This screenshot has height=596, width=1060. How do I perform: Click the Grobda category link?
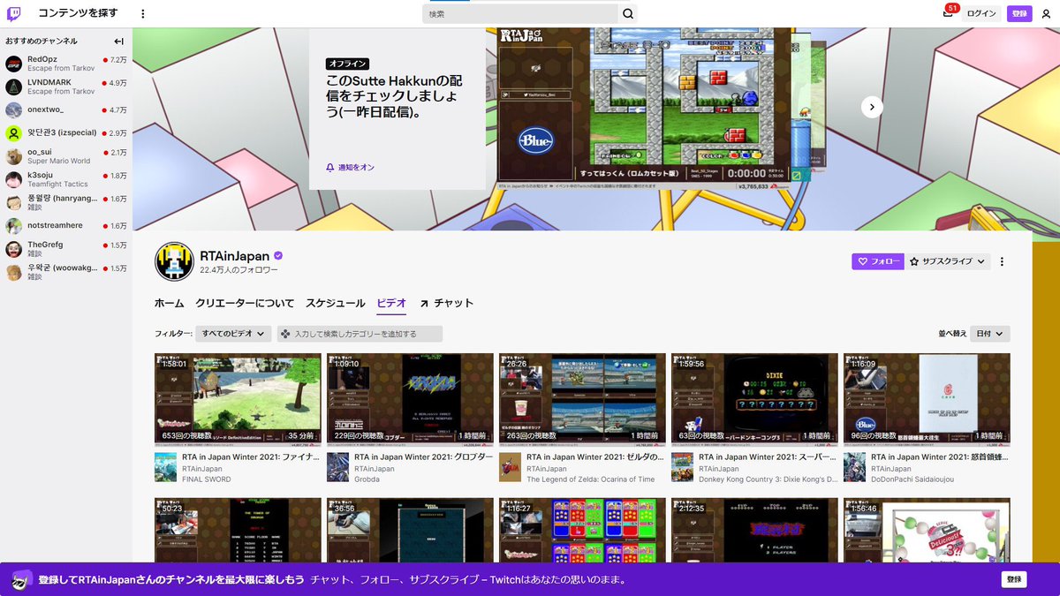[x=368, y=479]
